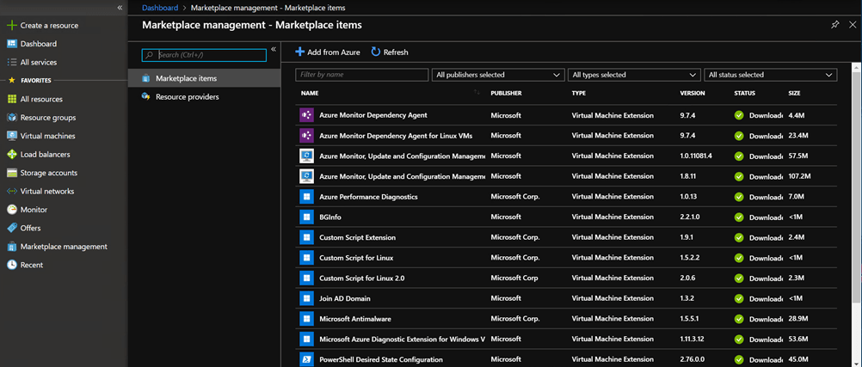862x367 pixels.
Task: Click the 28.9M size cell
Action: (797, 319)
